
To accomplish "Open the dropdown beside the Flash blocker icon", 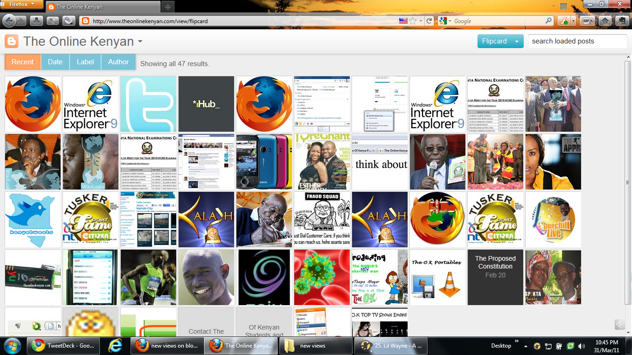I will 574,21.
